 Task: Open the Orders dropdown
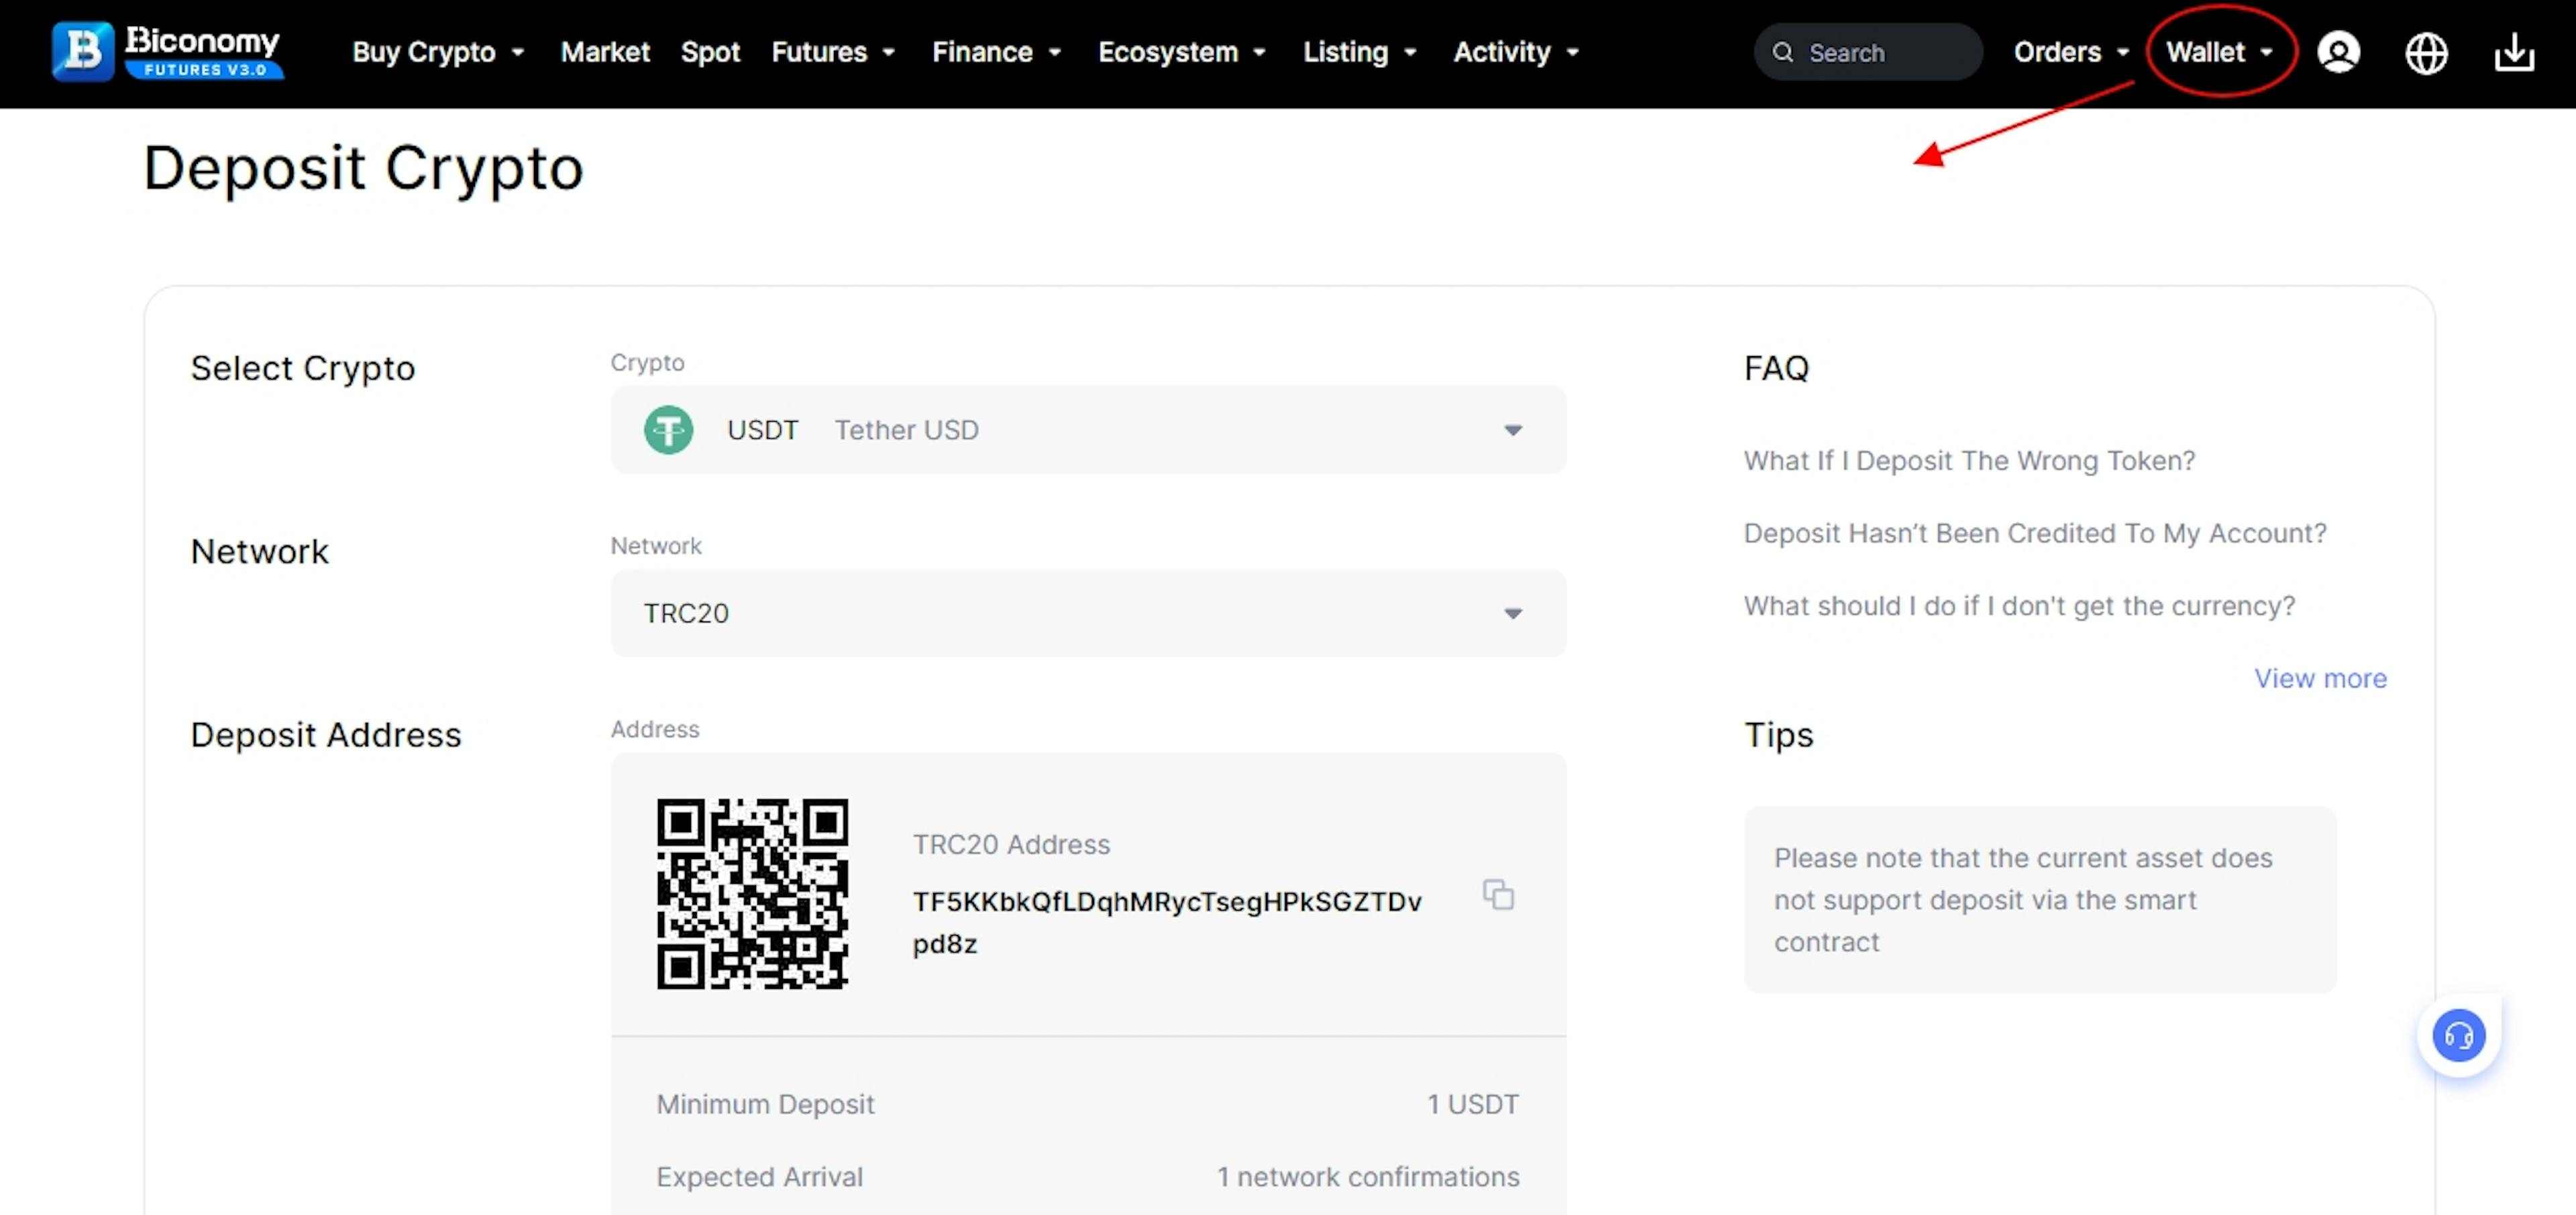click(2071, 52)
